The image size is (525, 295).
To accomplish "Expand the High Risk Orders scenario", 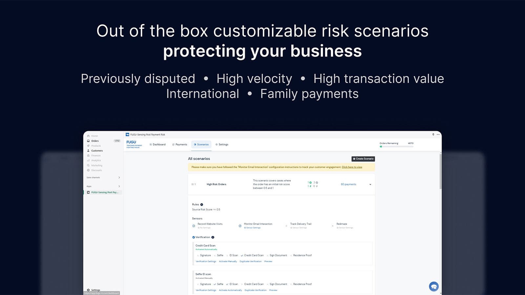I will coord(370,184).
